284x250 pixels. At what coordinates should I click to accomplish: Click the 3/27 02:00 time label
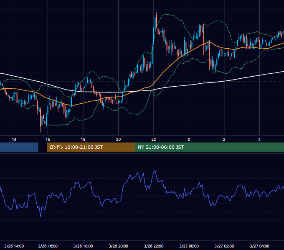coord(224,246)
